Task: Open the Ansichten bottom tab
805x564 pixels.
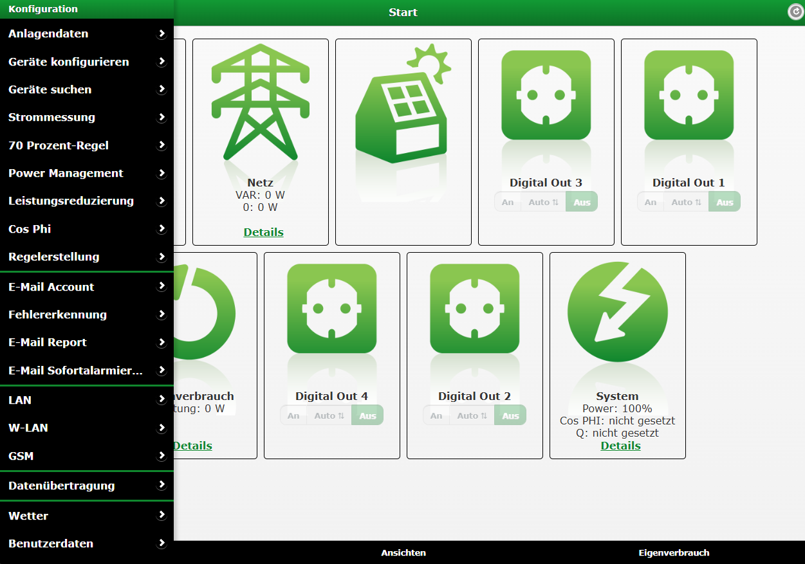Action: tap(403, 552)
